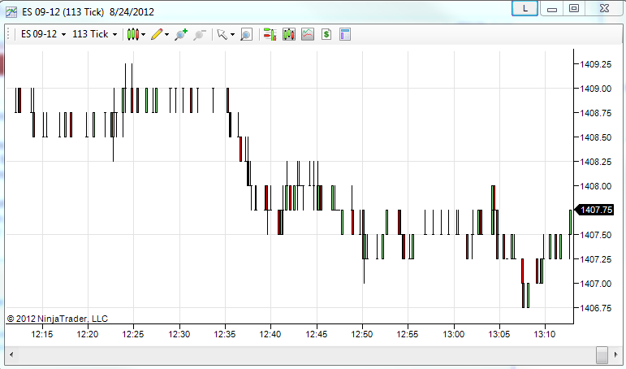The image size is (626, 369).
Task: Open Strategies green dollar-sign icon
Action: [326, 34]
